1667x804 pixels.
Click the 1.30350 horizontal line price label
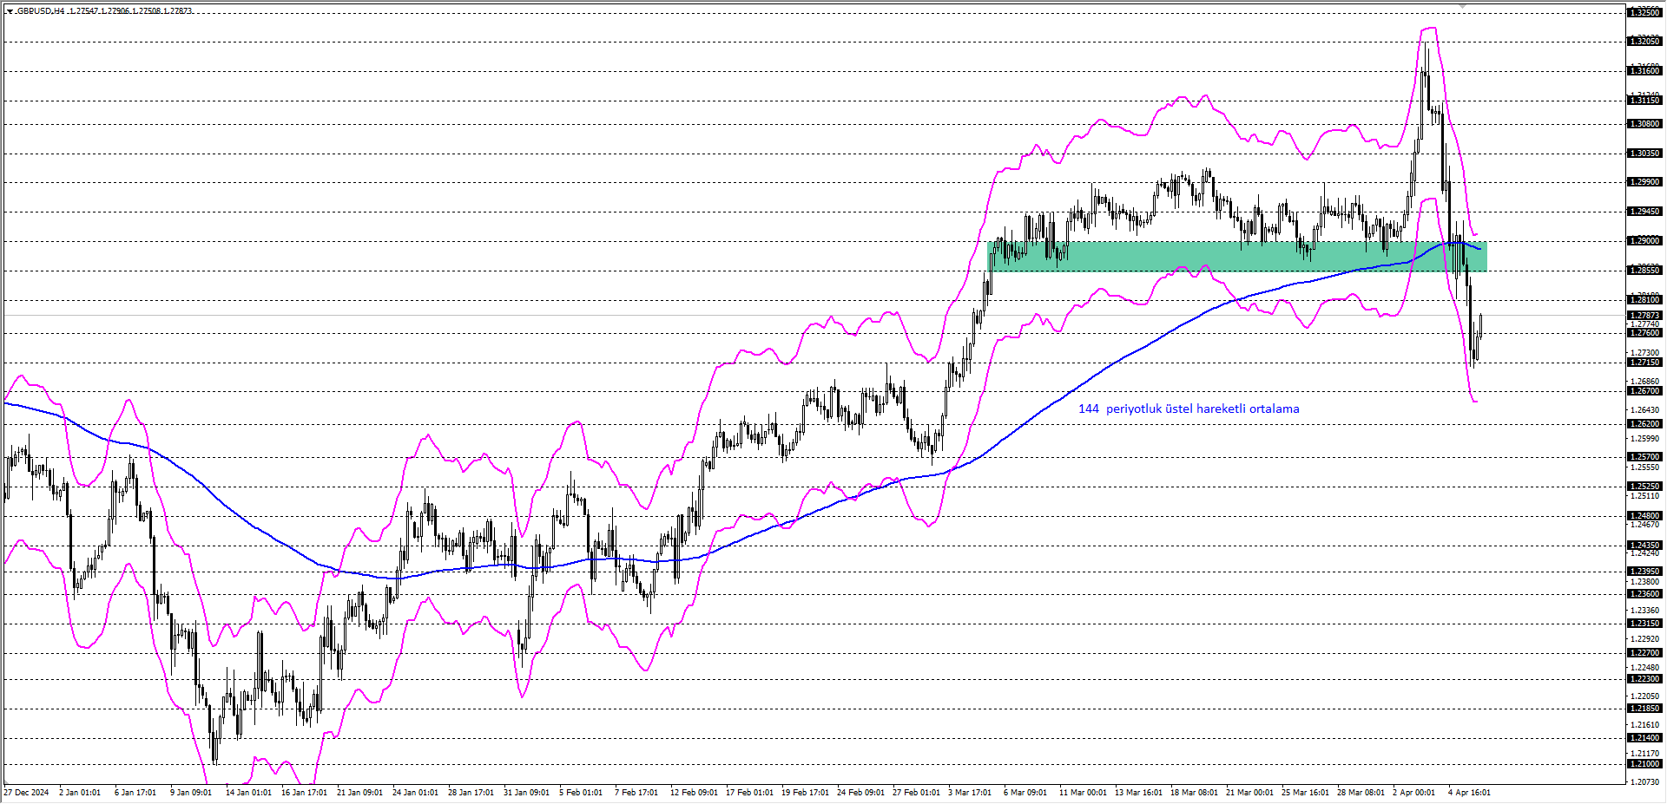[x=1644, y=154]
